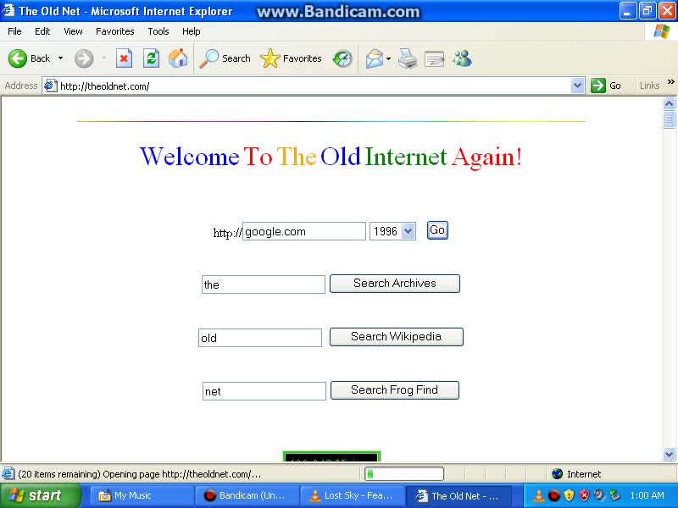Switch to Lost Sky VLC taskbar window
Image resolution: width=678 pixels, height=508 pixels.
353,495
